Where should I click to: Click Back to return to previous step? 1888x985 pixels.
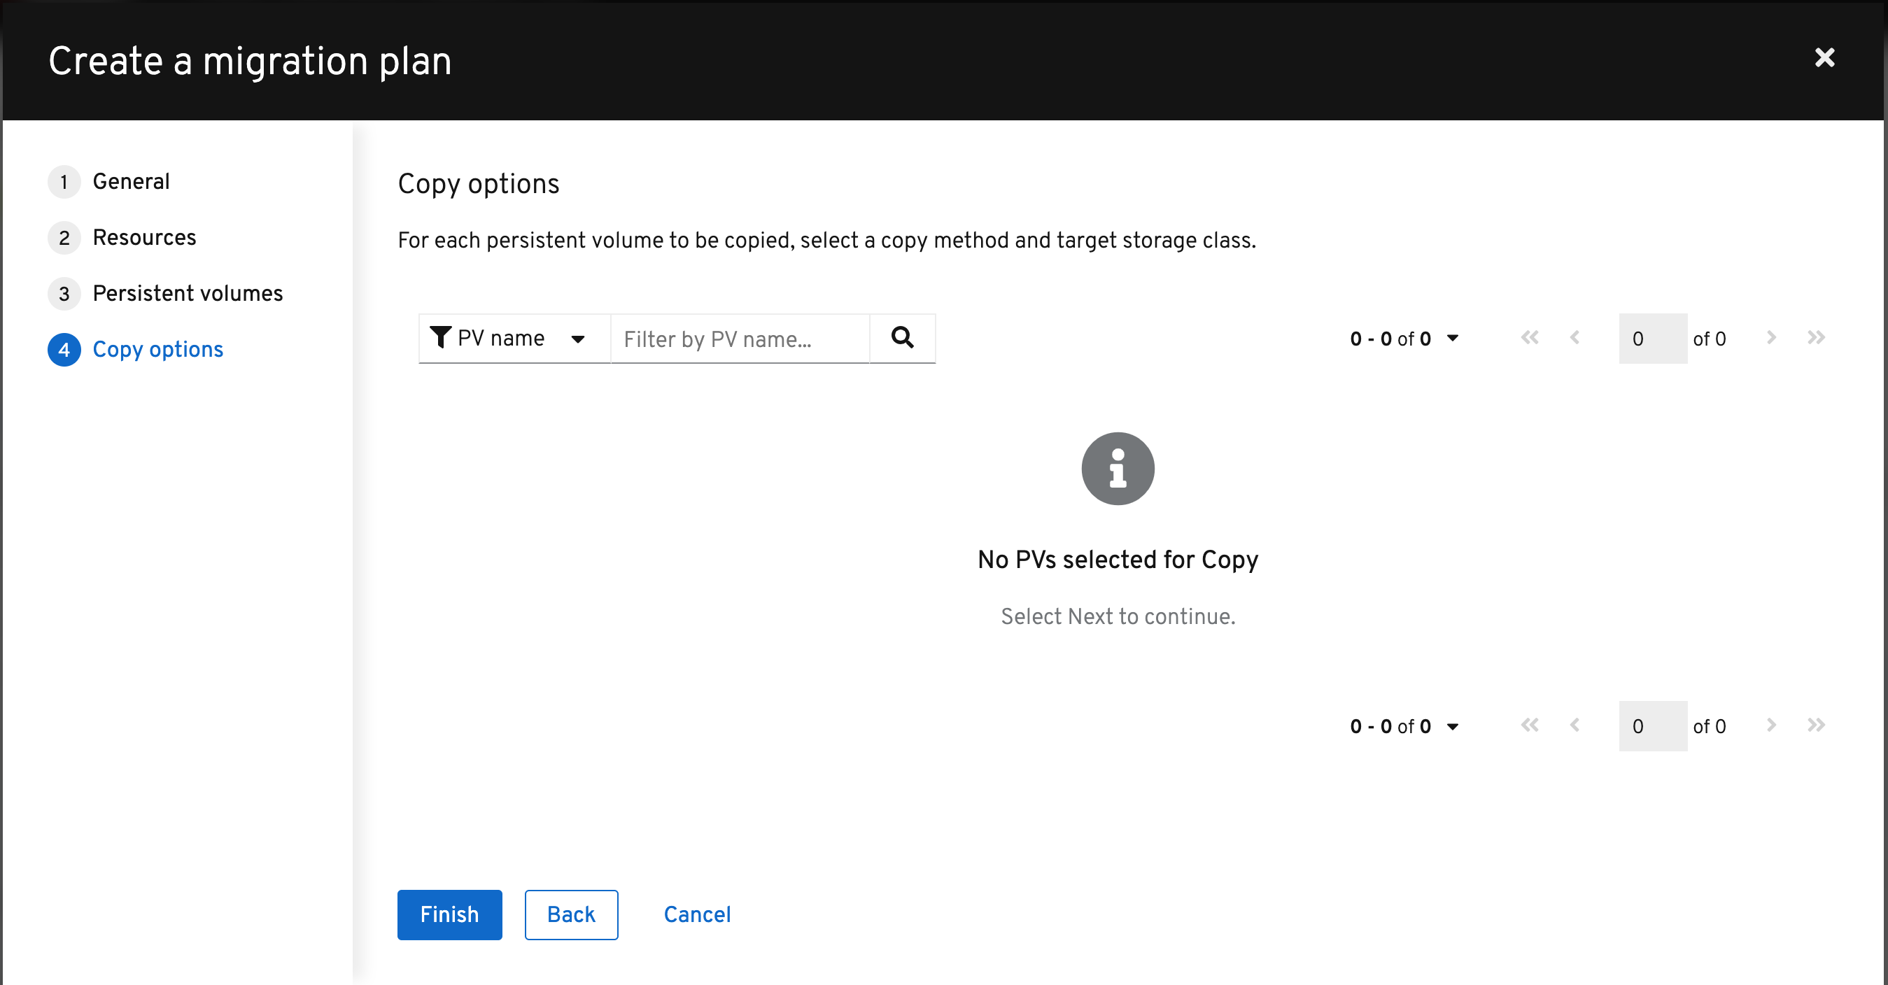(x=571, y=914)
